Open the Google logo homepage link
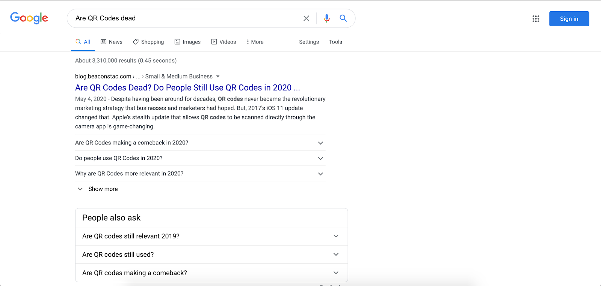Image resolution: width=601 pixels, height=286 pixels. (x=29, y=18)
